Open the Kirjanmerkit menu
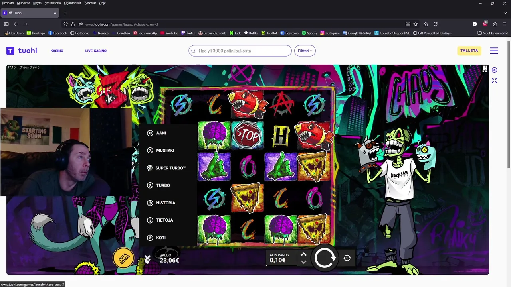This screenshot has width=511, height=287. click(73, 3)
